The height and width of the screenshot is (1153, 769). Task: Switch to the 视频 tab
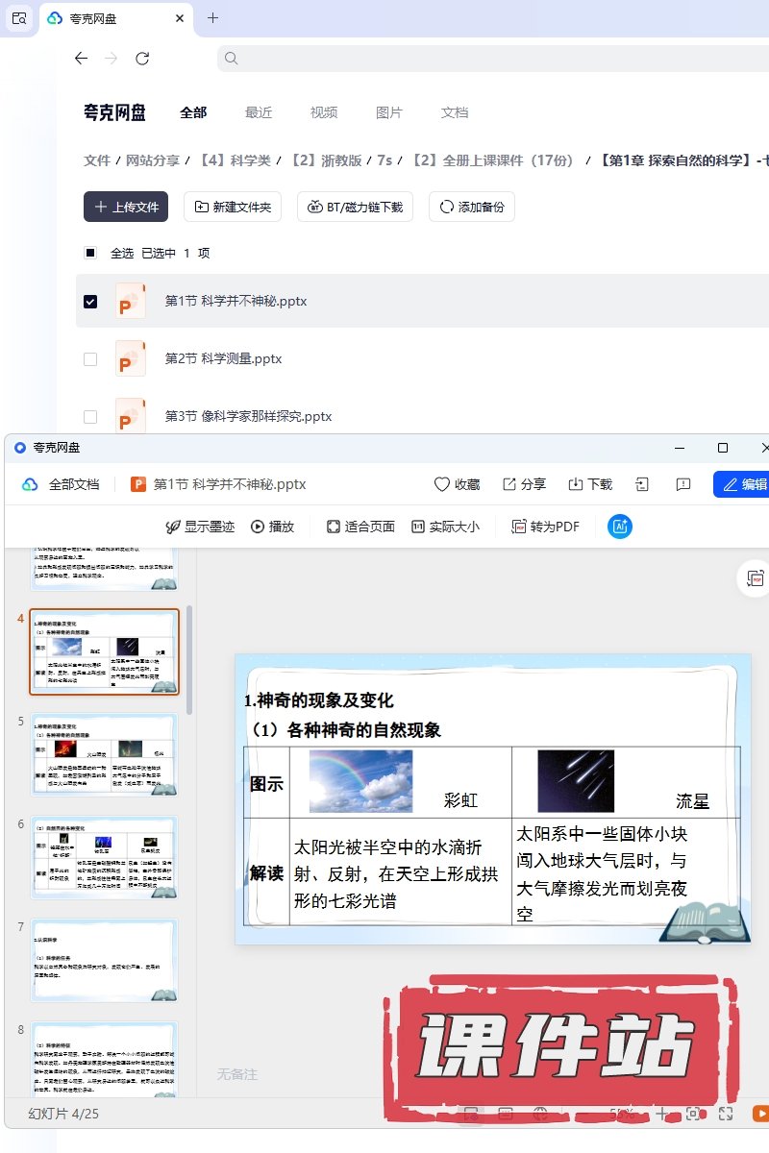[x=324, y=112]
